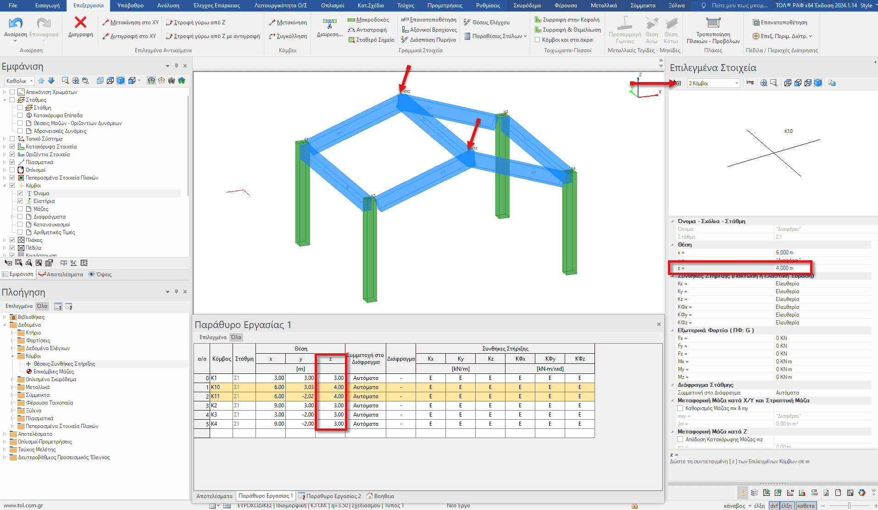The image size is (878, 510).
Task: Click the red Delete (Διαγραφή) icon
Action: [x=80, y=23]
